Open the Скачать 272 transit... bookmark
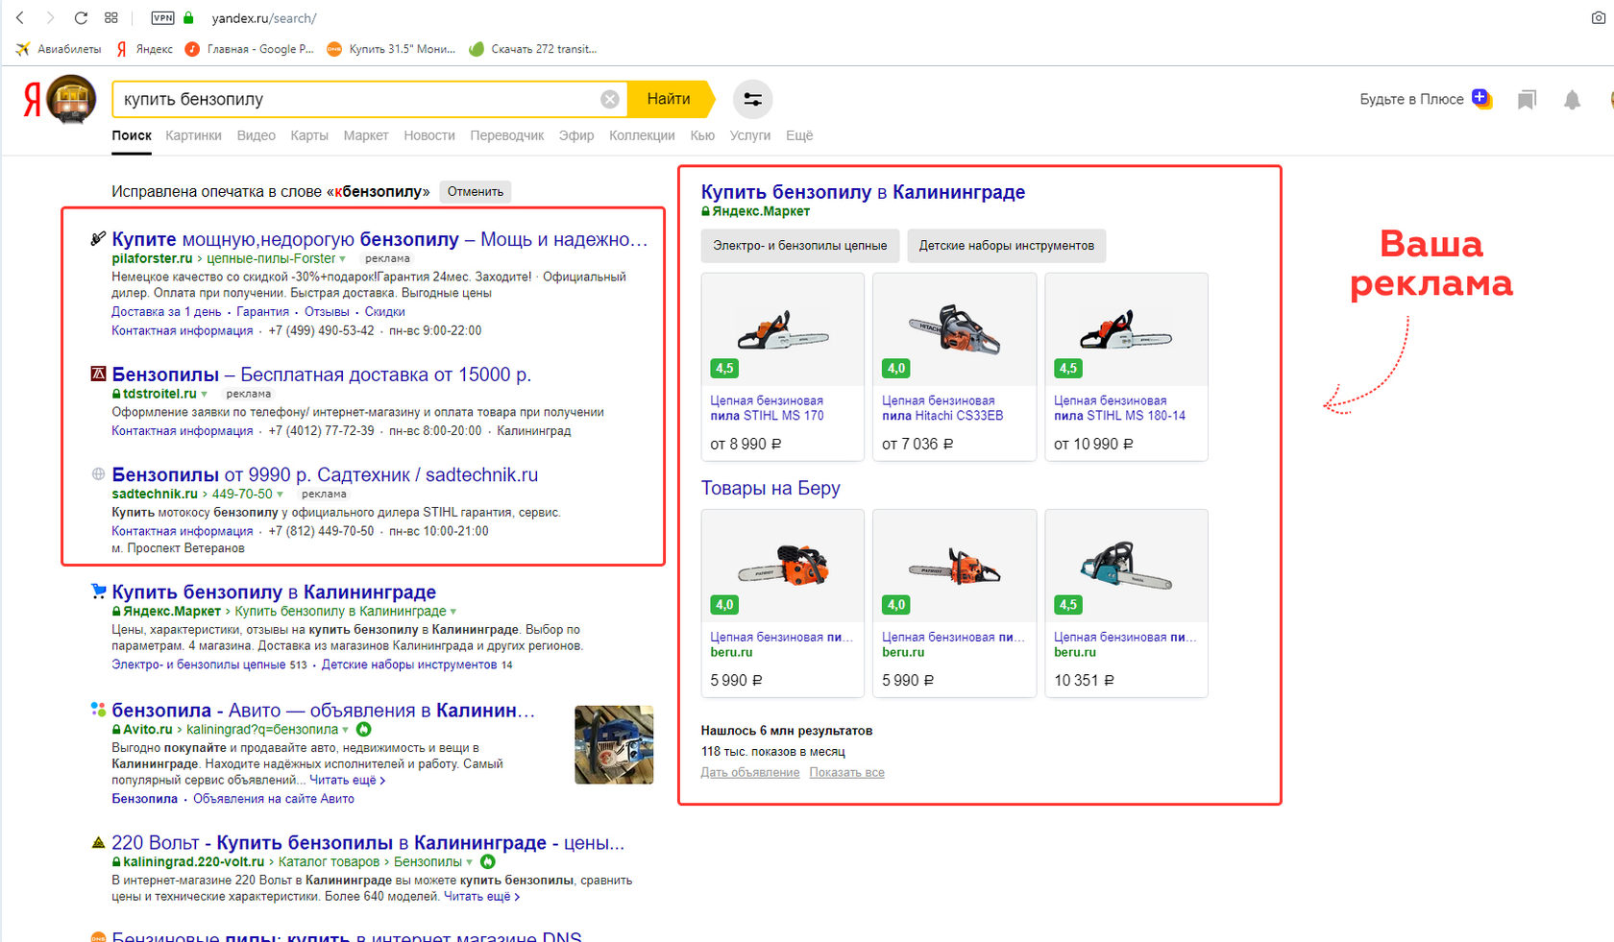The height and width of the screenshot is (942, 1614). [533, 49]
